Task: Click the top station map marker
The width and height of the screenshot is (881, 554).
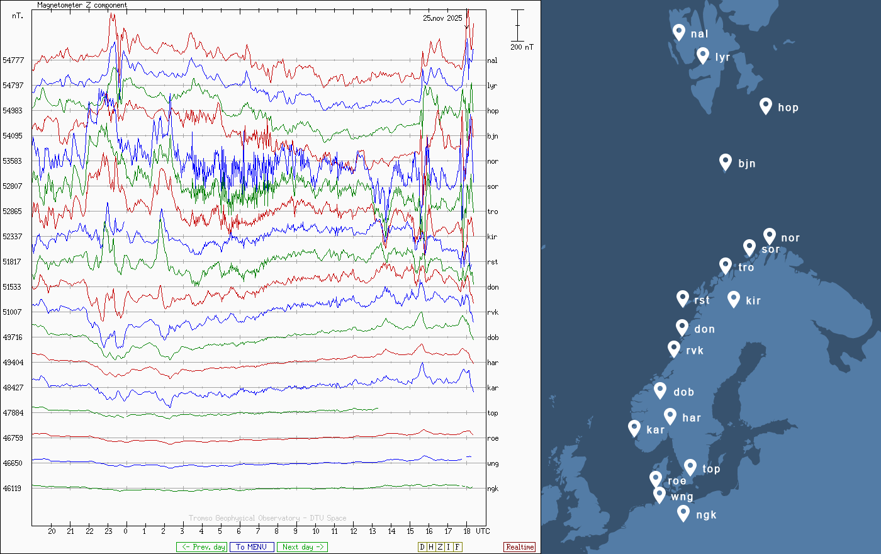Action: pos(690,468)
